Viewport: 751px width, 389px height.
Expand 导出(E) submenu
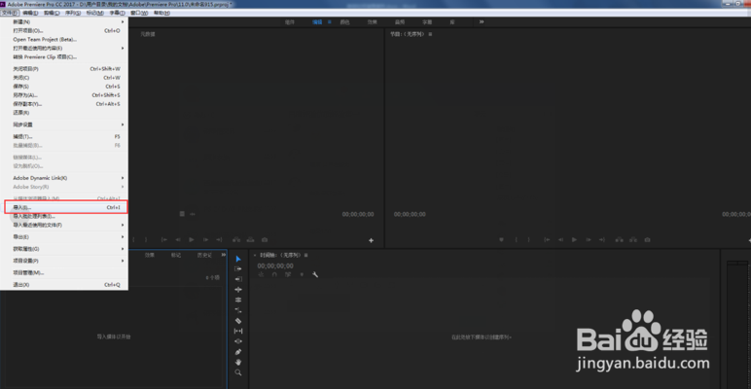click(x=64, y=236)
